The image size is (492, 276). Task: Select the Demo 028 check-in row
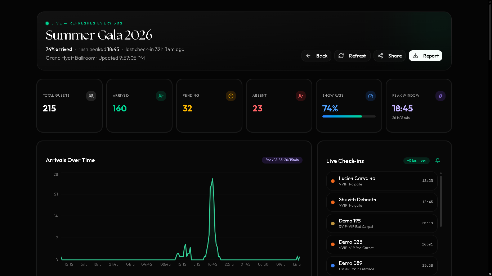382,244
